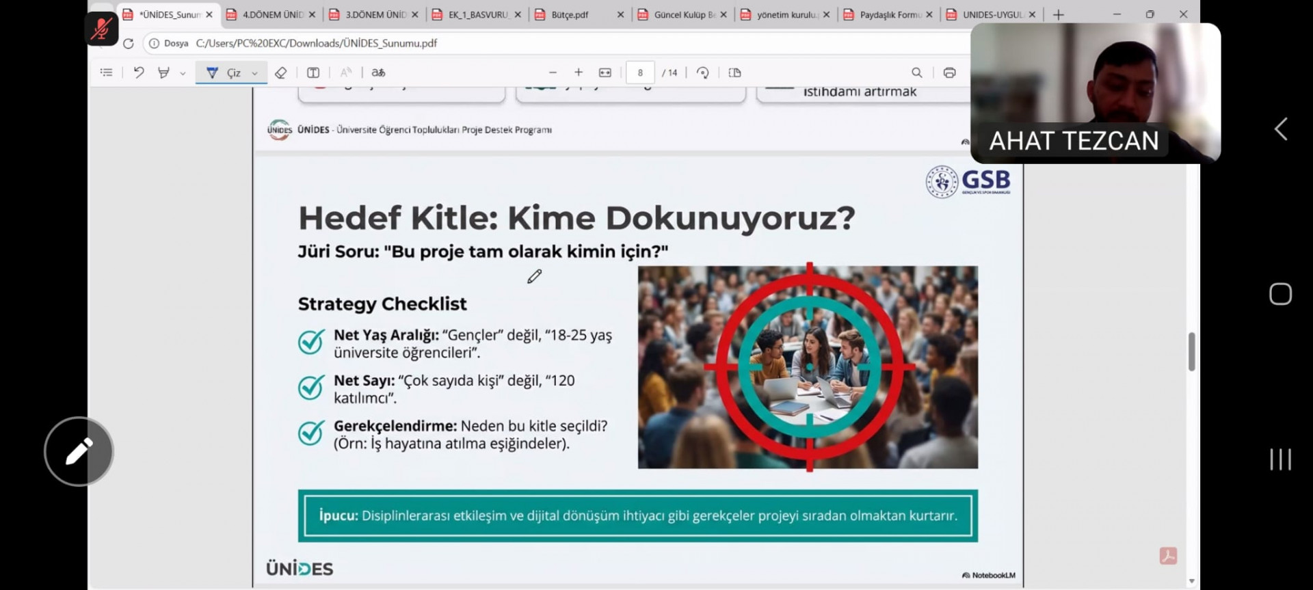Select the eraser tool

(280, 72)
